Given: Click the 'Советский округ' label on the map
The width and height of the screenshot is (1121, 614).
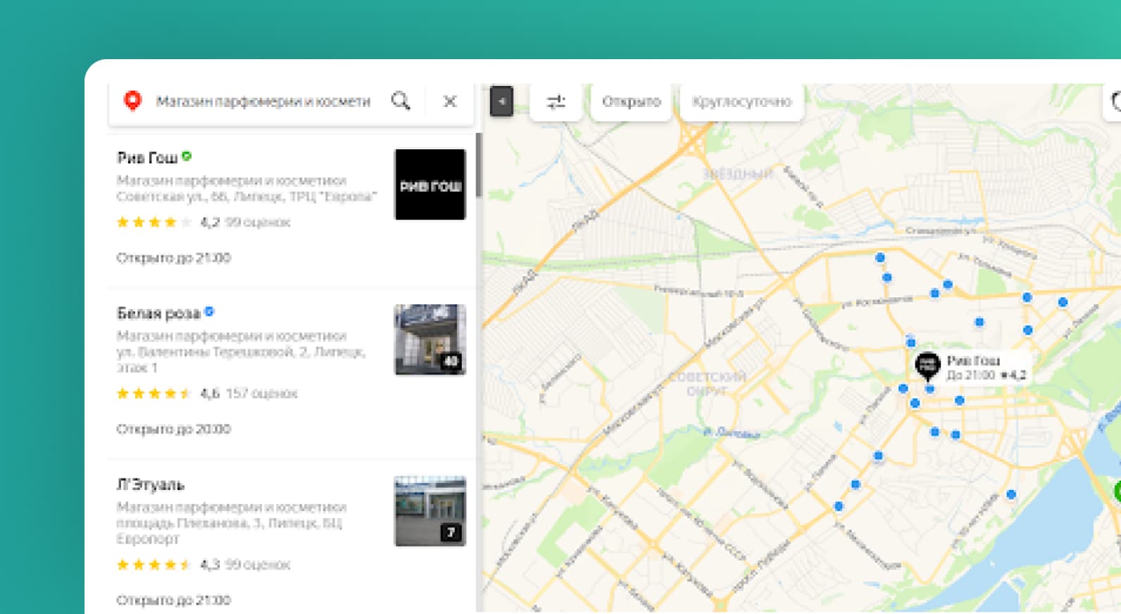Looking at the screenshot, I should (x=706, y=384).
